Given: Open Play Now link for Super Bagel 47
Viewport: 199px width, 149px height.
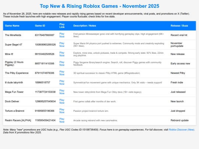Looking at the screenshot, I should [62, 45].
